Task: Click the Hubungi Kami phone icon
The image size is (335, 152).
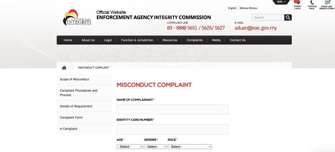Action: tap(312, 5)
